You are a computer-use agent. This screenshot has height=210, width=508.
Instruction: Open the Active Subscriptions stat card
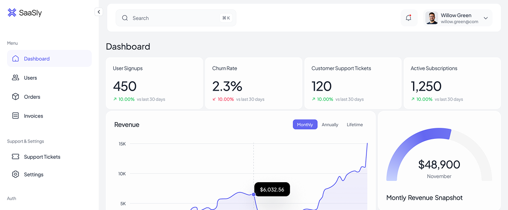pyautogui.click(x=452, y=83)
